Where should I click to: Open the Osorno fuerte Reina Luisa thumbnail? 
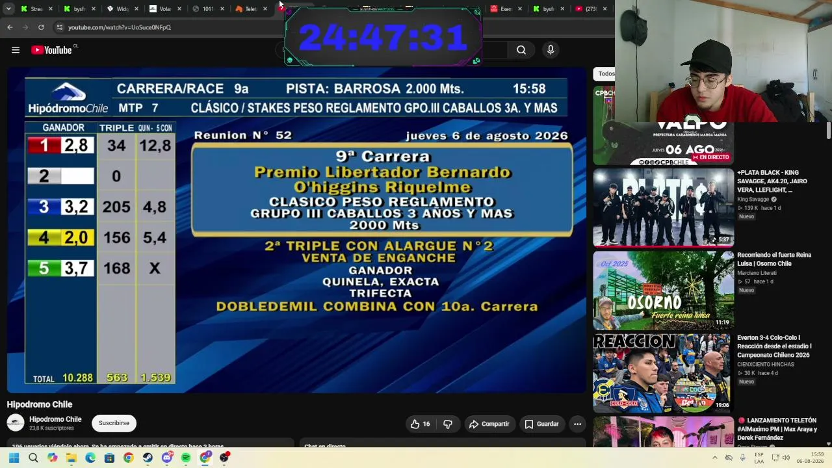point(663,291)
